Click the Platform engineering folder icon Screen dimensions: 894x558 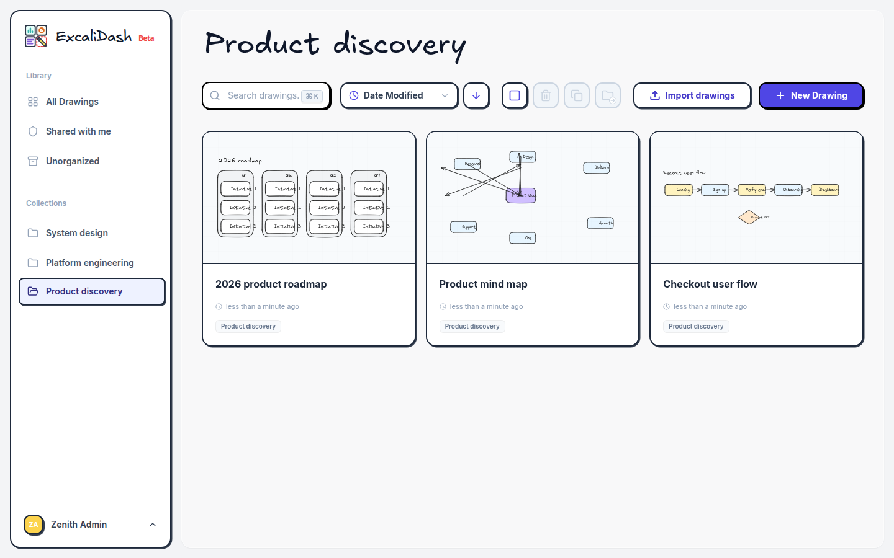pyautogui.click(x=33, y=263)
